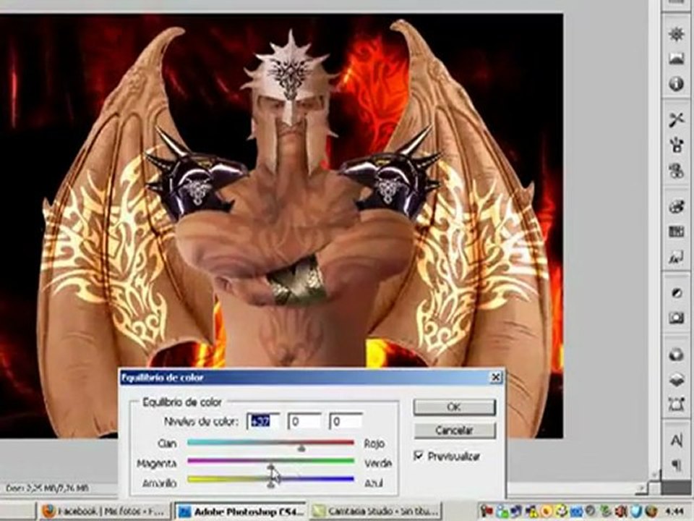
Task: Click the second Niveles de color field
Action: click(304, 421)
